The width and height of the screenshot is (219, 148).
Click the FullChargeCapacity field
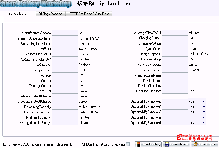[65, 112]
